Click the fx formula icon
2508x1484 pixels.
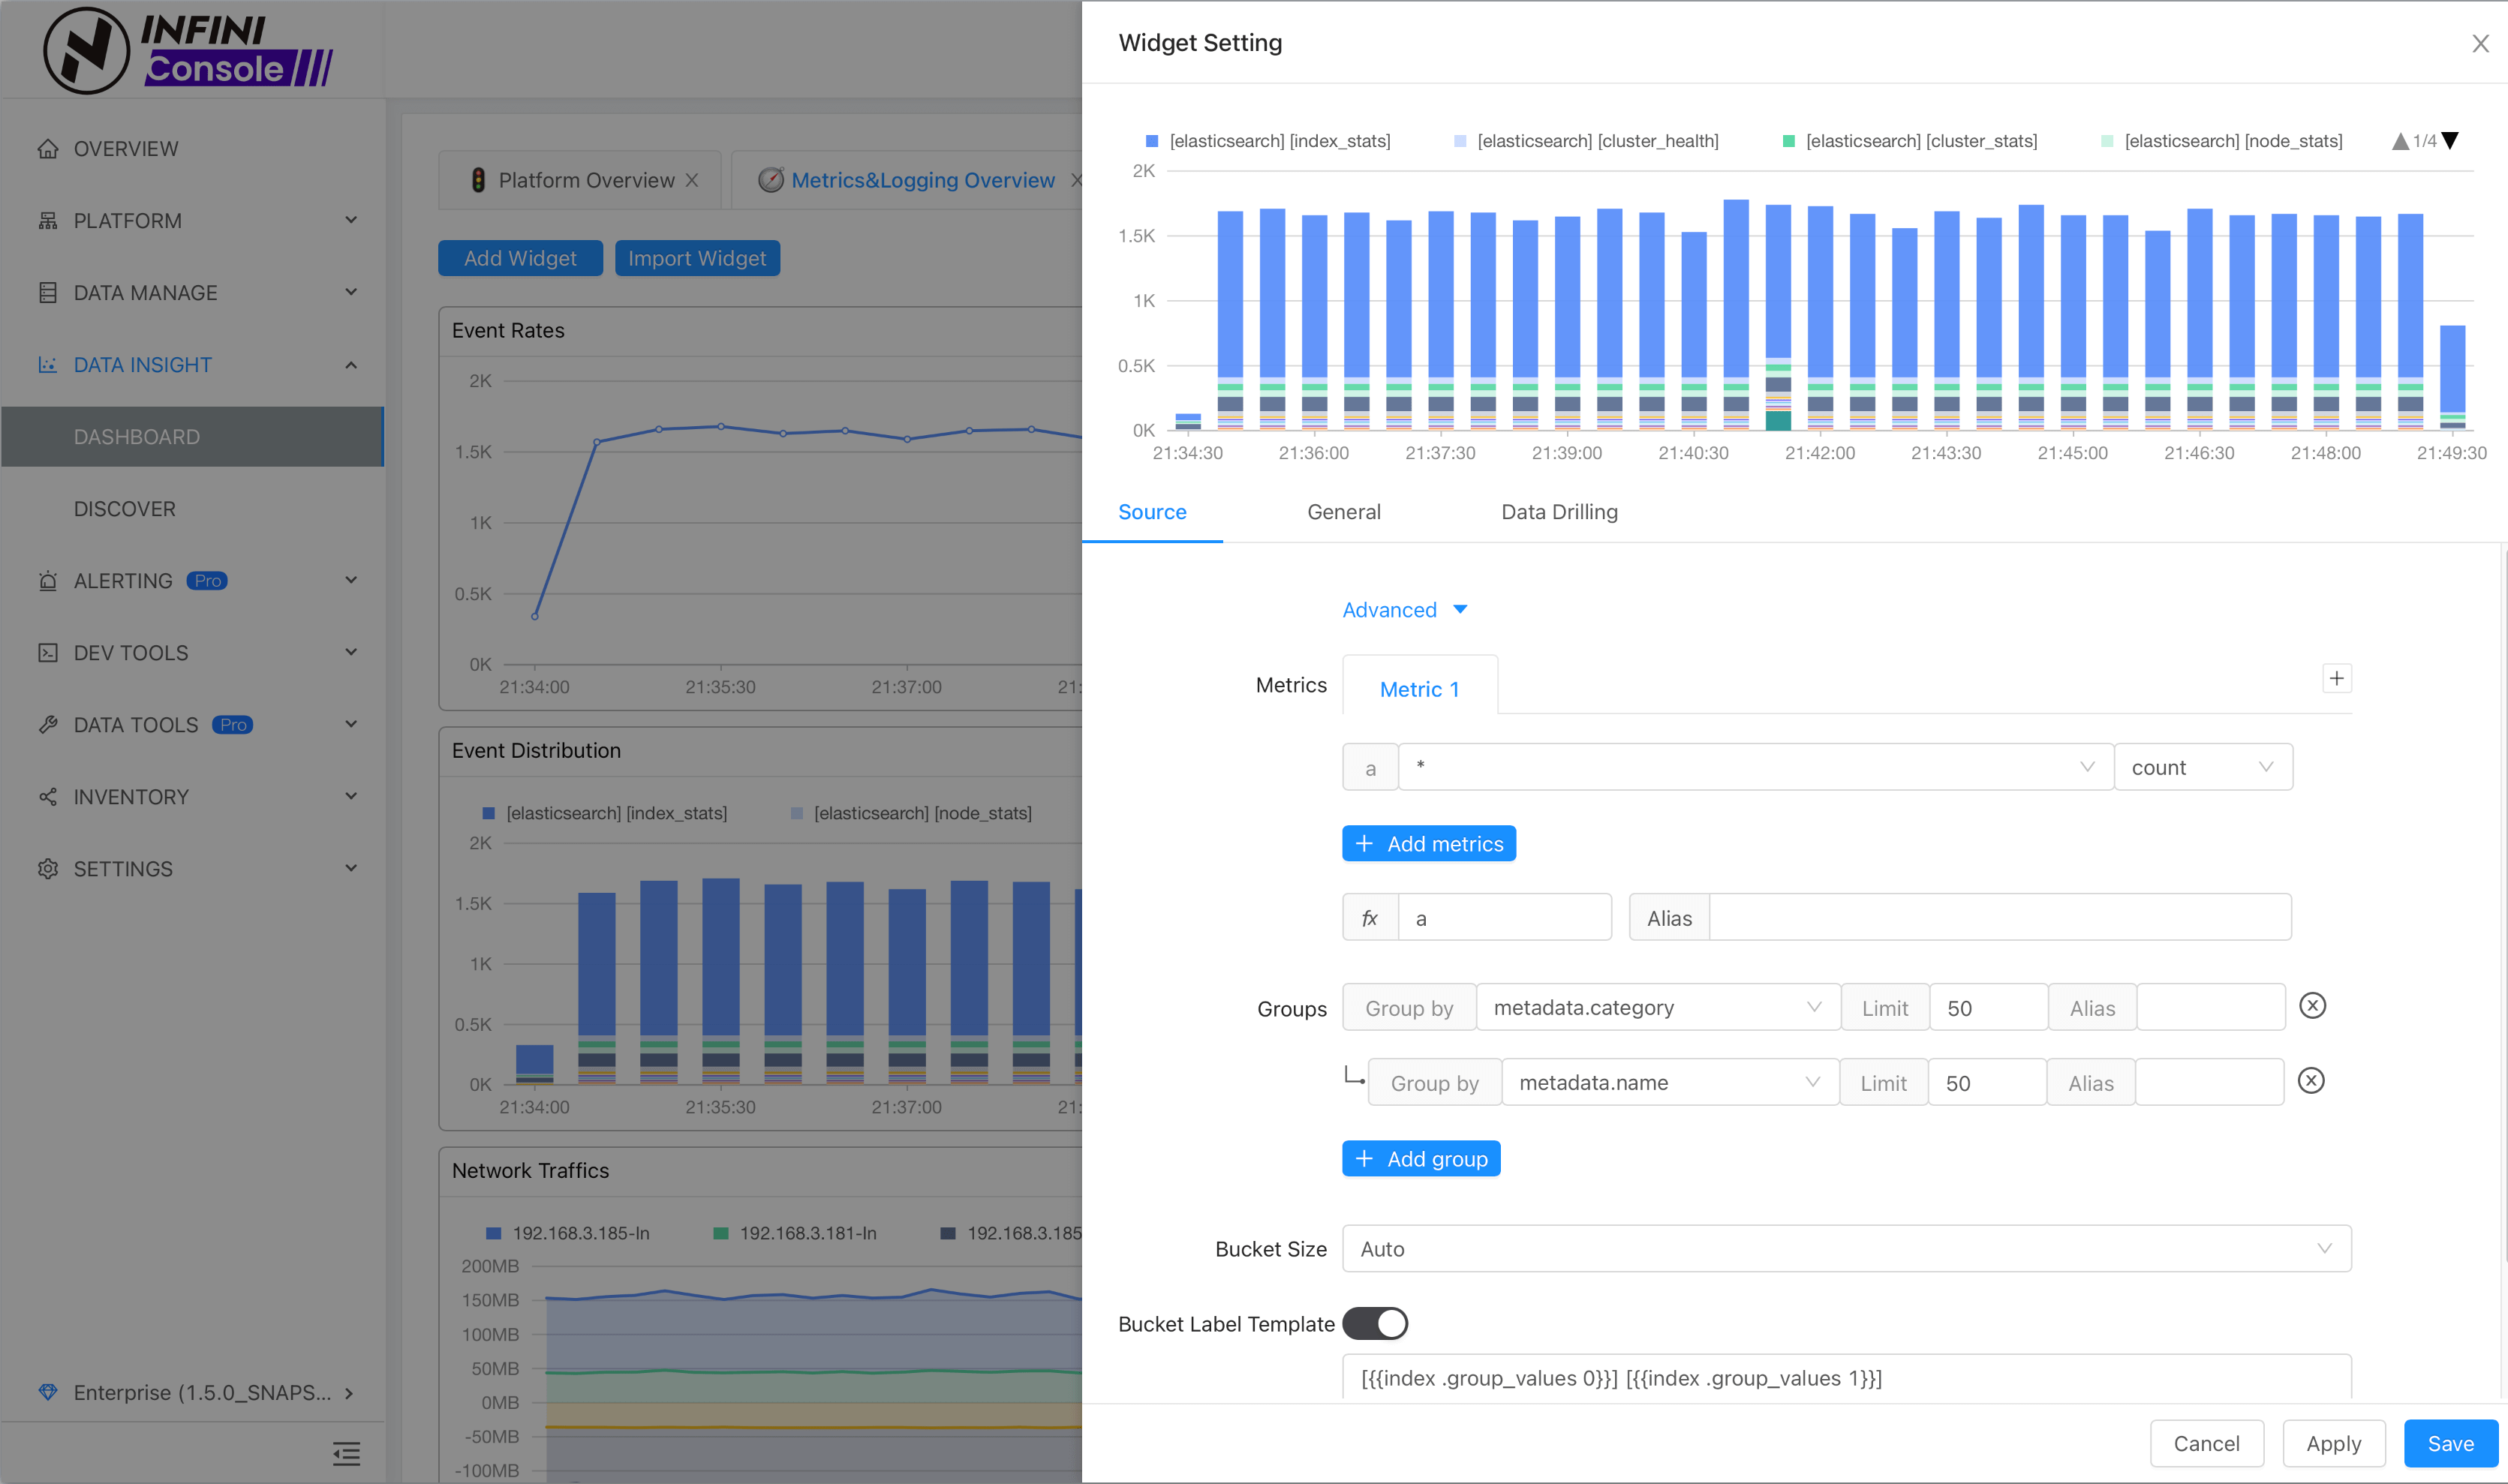tap(1369, 917)
